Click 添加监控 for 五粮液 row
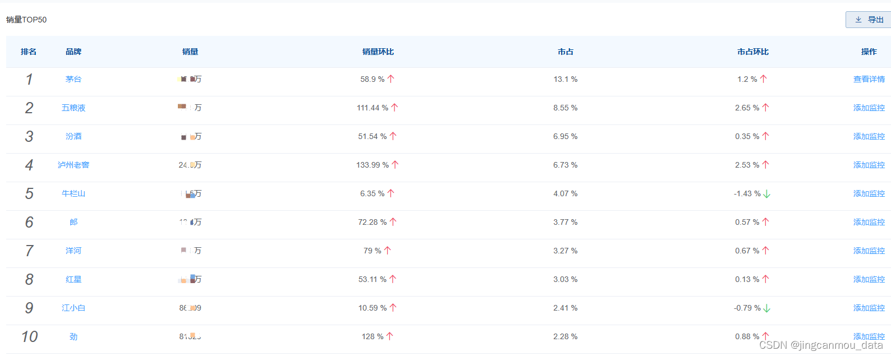 [x=869, y=108]
